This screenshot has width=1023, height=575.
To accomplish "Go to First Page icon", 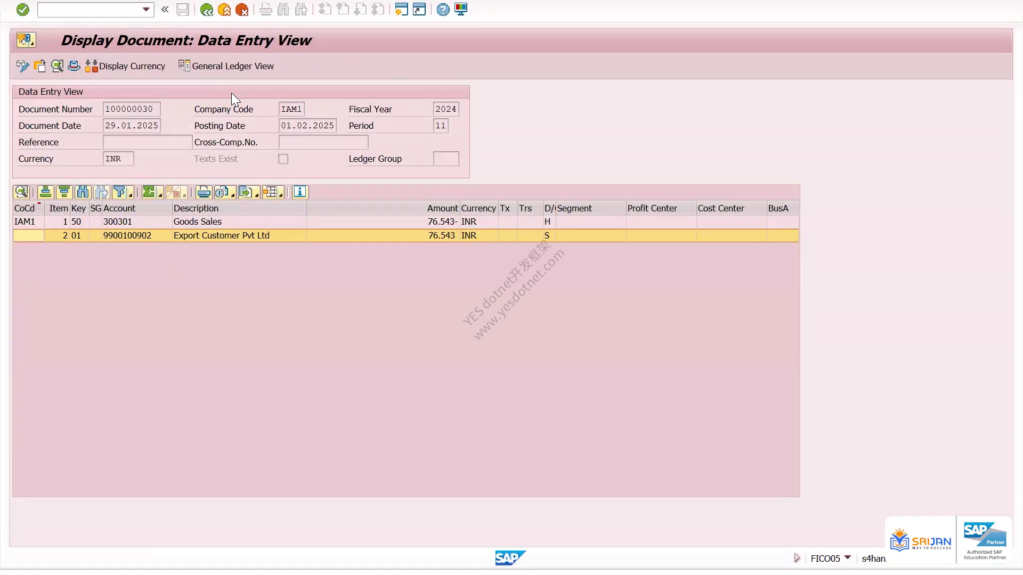I will [324, 10].
